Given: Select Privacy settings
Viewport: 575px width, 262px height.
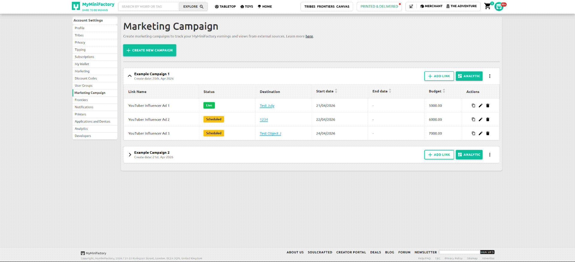Looking at the screenshot, I should [95, 42].
